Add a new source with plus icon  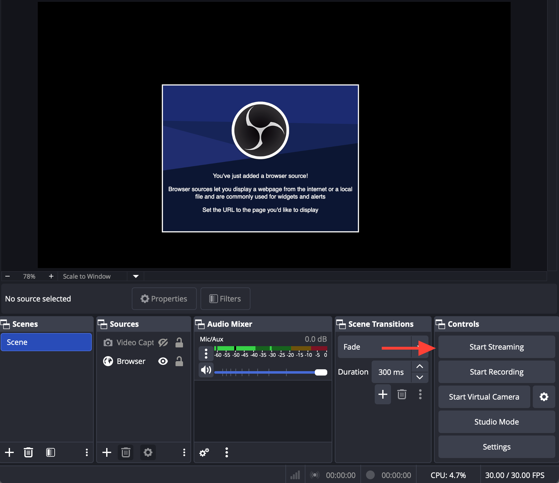pyautogui.click(x=107, y=452)
